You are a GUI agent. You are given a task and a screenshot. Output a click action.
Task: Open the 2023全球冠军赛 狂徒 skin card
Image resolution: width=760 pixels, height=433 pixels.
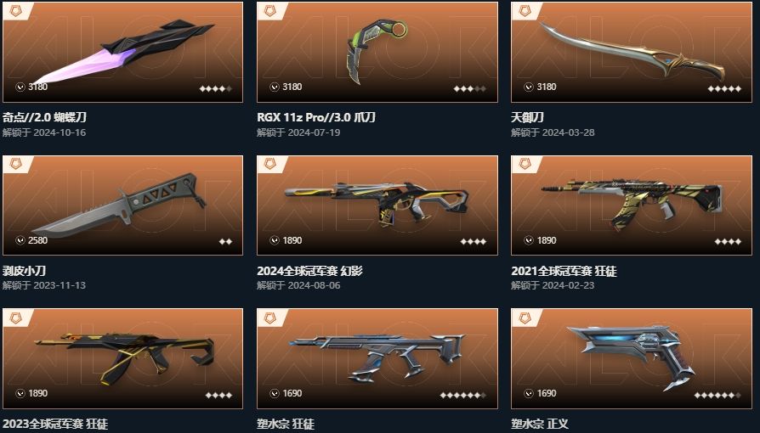point(122,359)
